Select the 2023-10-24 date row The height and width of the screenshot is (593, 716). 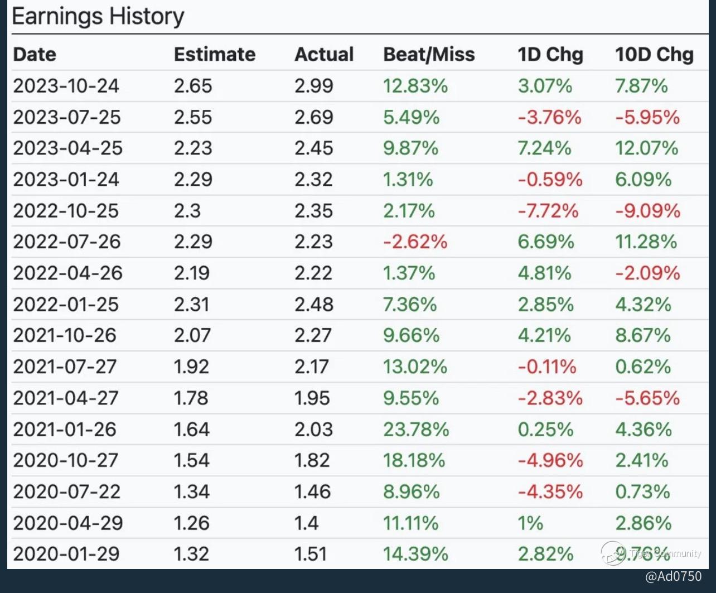pyautogui.click(x=66, y=86)
